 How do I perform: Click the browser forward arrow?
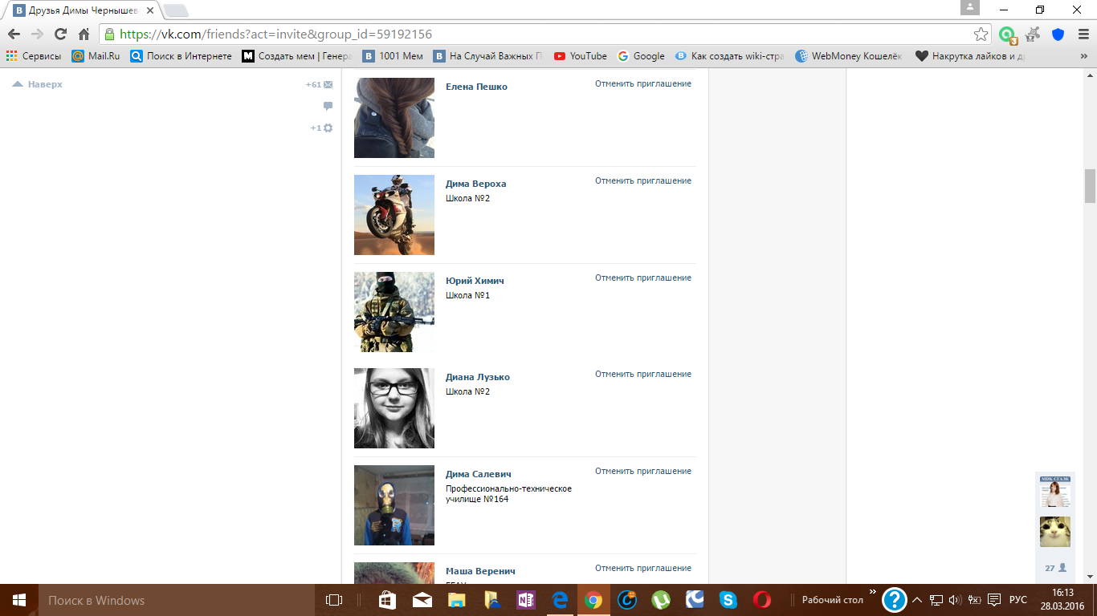(x=37, y=34)
